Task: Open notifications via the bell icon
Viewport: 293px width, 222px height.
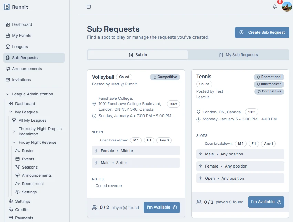Action: 274,7
